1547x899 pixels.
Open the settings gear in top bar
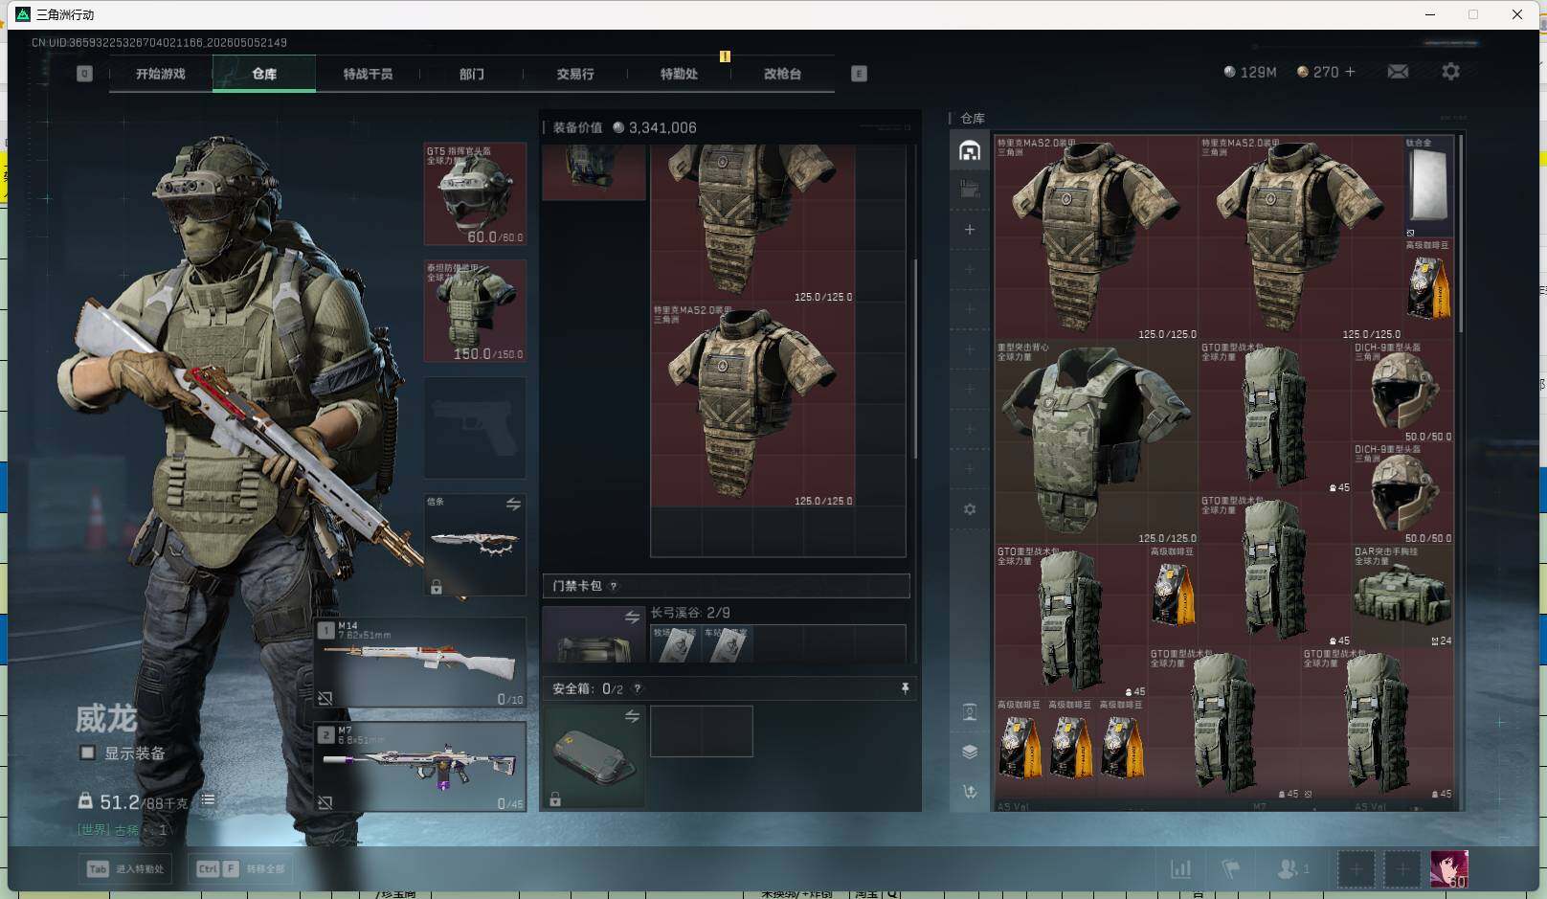(1450, 72)
